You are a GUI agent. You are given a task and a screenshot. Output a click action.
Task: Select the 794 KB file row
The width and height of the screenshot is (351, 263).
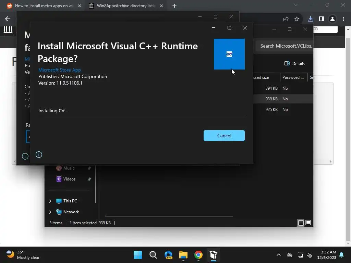[x=283, y=88]
